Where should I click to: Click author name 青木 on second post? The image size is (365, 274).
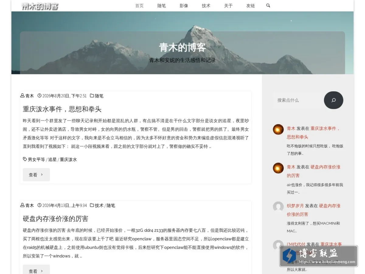click(30, 205)
